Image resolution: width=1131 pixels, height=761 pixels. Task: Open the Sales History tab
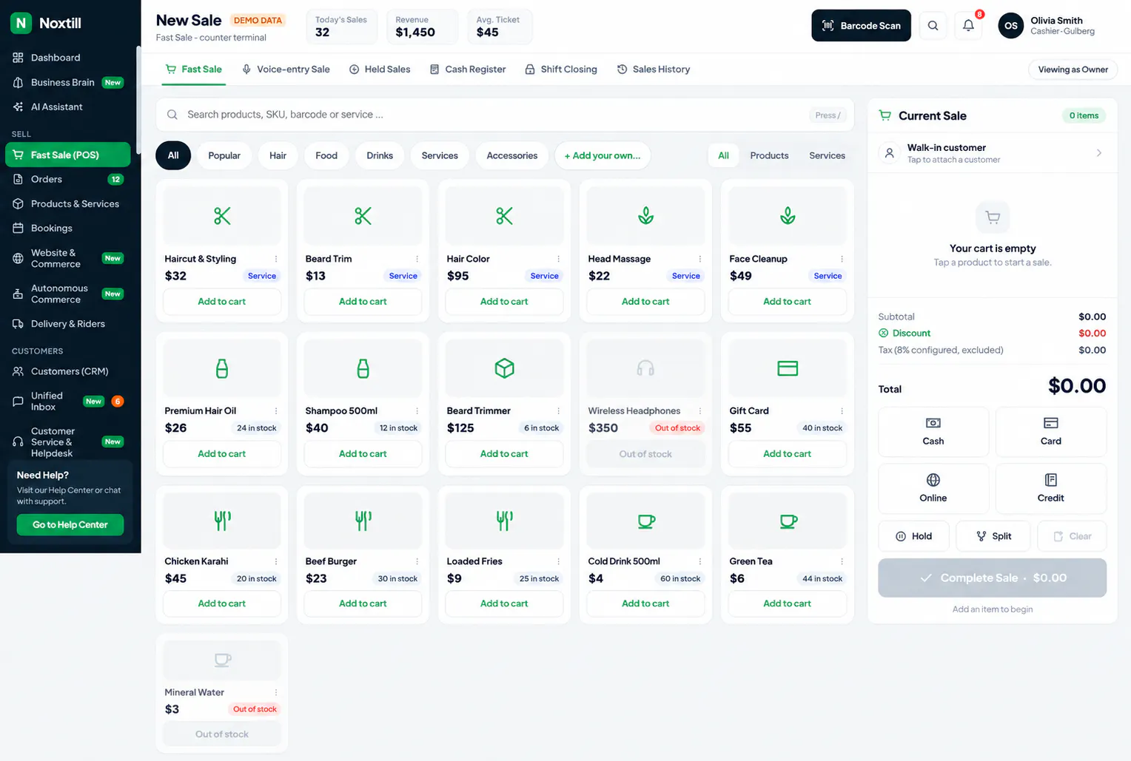[x=654, y=70]
